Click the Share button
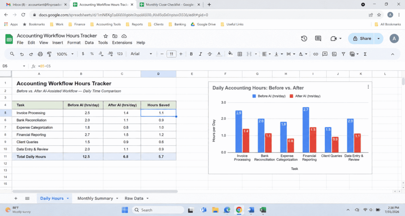 click(x=361, y=38)
